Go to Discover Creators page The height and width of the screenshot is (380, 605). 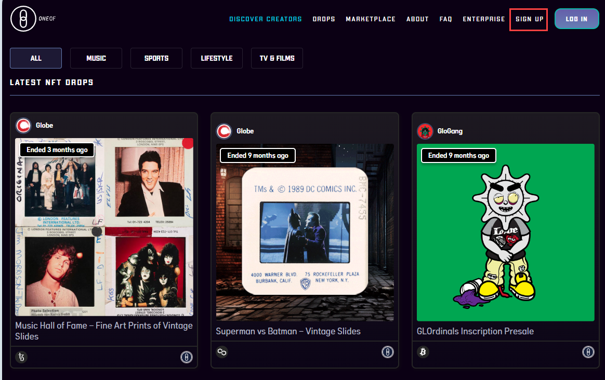click(x=266, y=19)
